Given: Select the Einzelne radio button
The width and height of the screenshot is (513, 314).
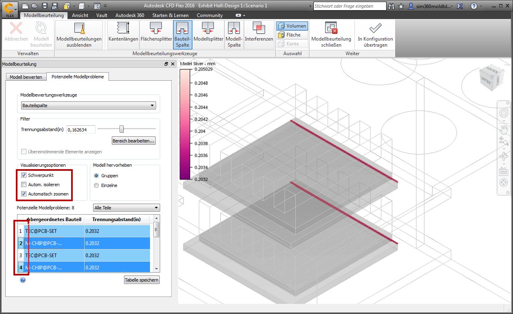Looking at the screenshot, I should pos(96,185).
